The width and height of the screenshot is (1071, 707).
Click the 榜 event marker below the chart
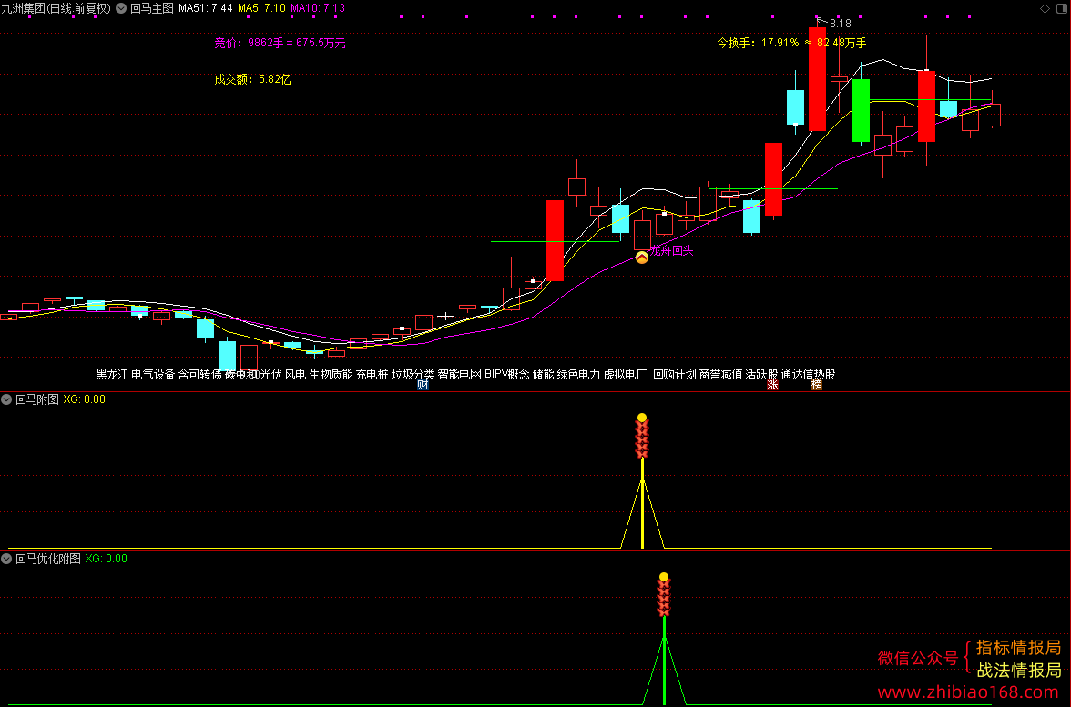[x=816, y=385]
